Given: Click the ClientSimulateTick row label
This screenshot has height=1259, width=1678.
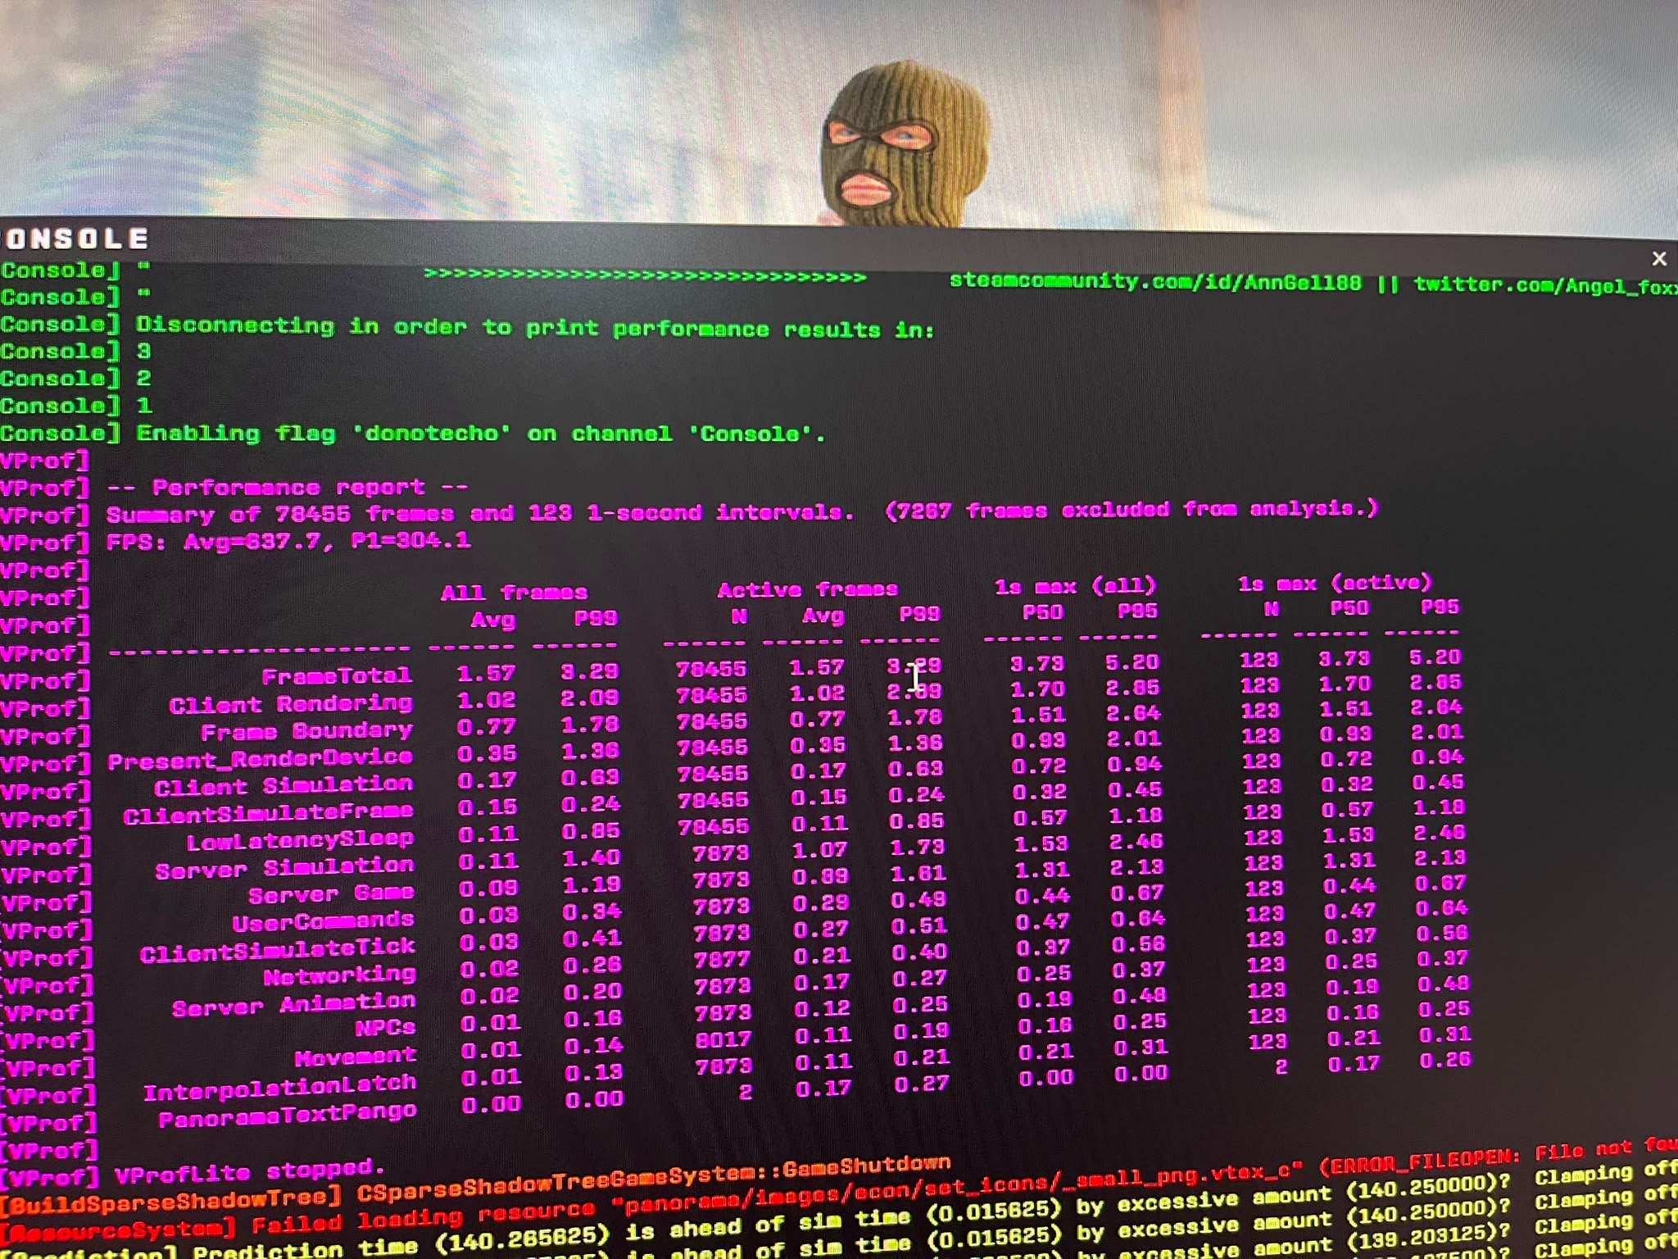Looking at the screenshot, I should (x=277, y=949).
